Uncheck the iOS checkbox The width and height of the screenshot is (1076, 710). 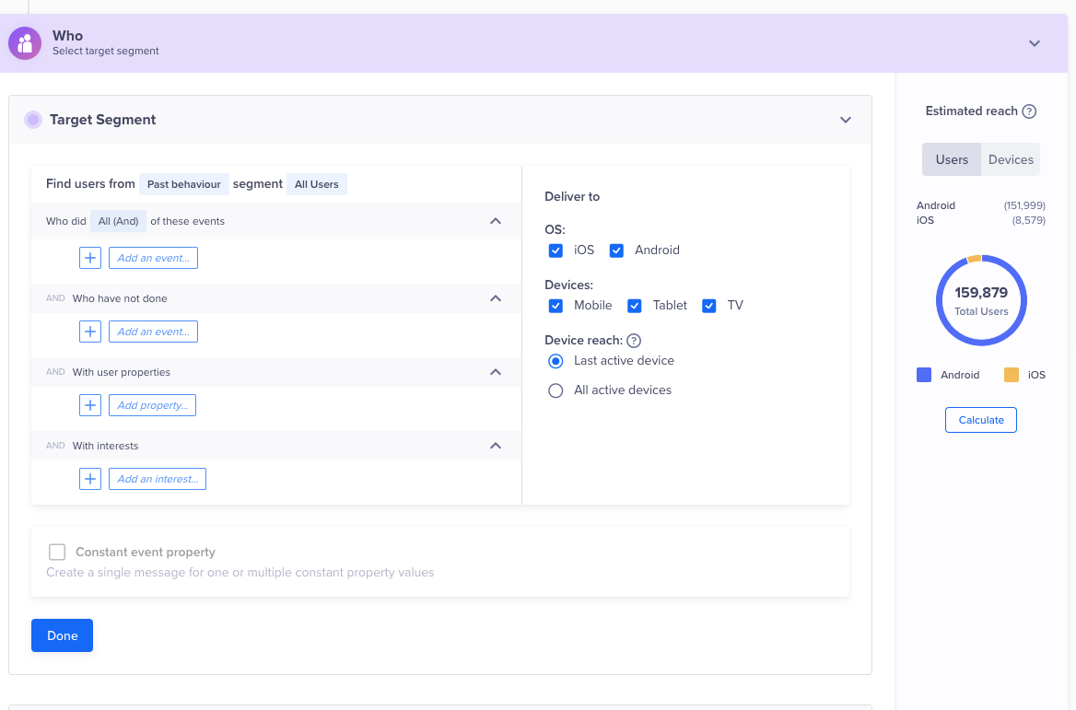(x=556, y=250)
